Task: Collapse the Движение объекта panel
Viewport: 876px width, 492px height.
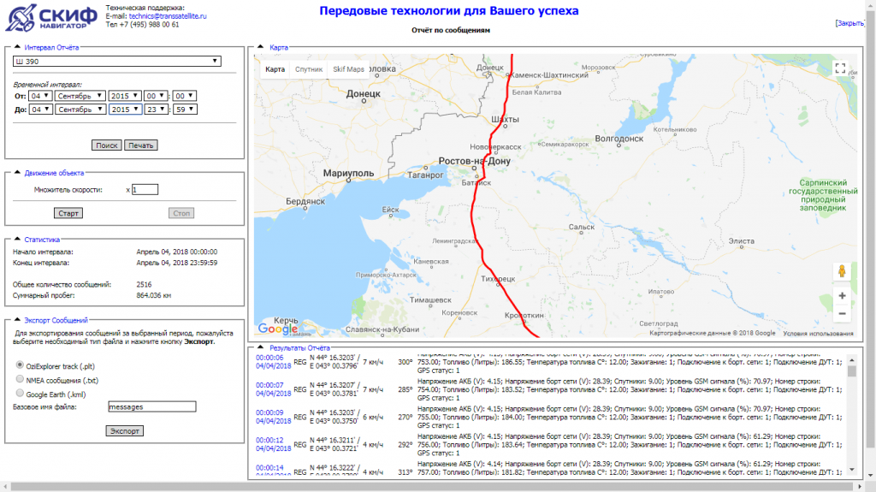Action: point(17,172)
